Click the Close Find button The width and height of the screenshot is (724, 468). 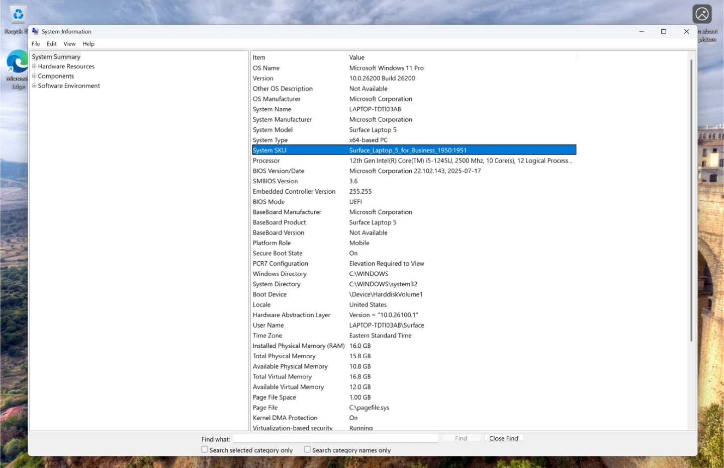click(x=503, y=438)
